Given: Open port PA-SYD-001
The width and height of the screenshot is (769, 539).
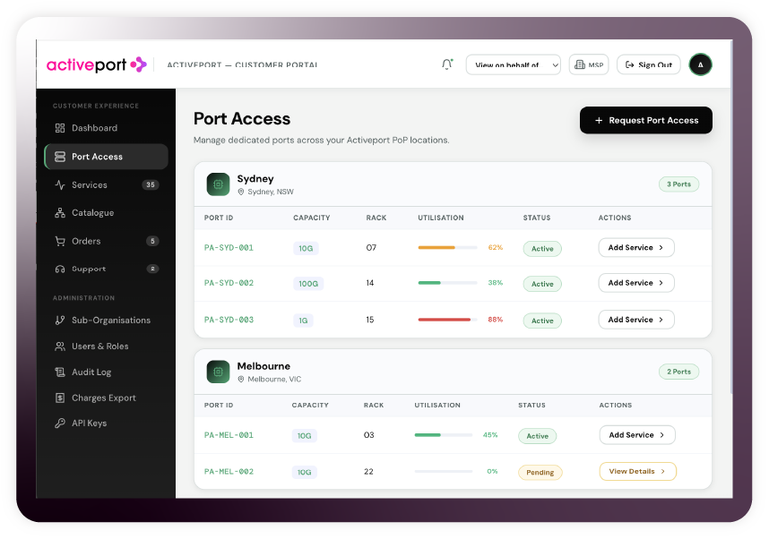Looking at the screenshot, I should click(229, 248).
